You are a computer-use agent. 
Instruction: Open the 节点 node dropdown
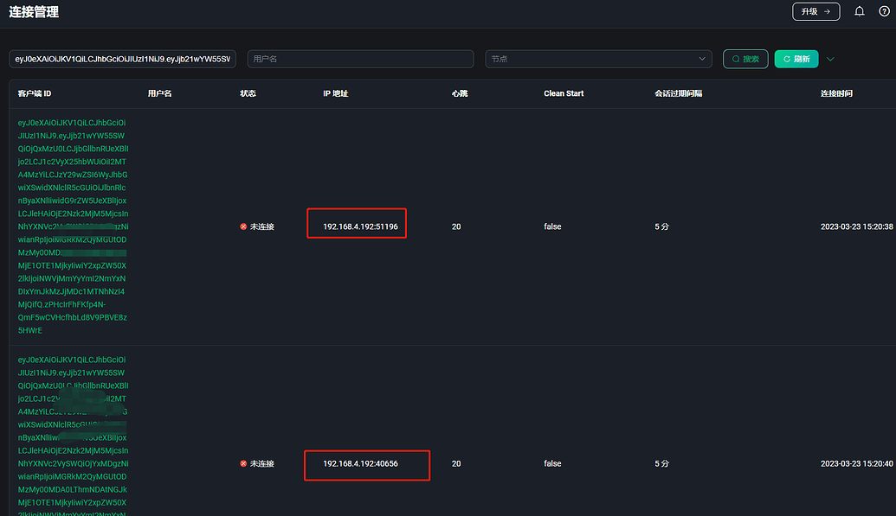tap(598, 59)
